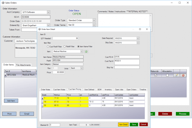Click the yellow Item Detail button

pyautogui.click(x=123, y=124)
